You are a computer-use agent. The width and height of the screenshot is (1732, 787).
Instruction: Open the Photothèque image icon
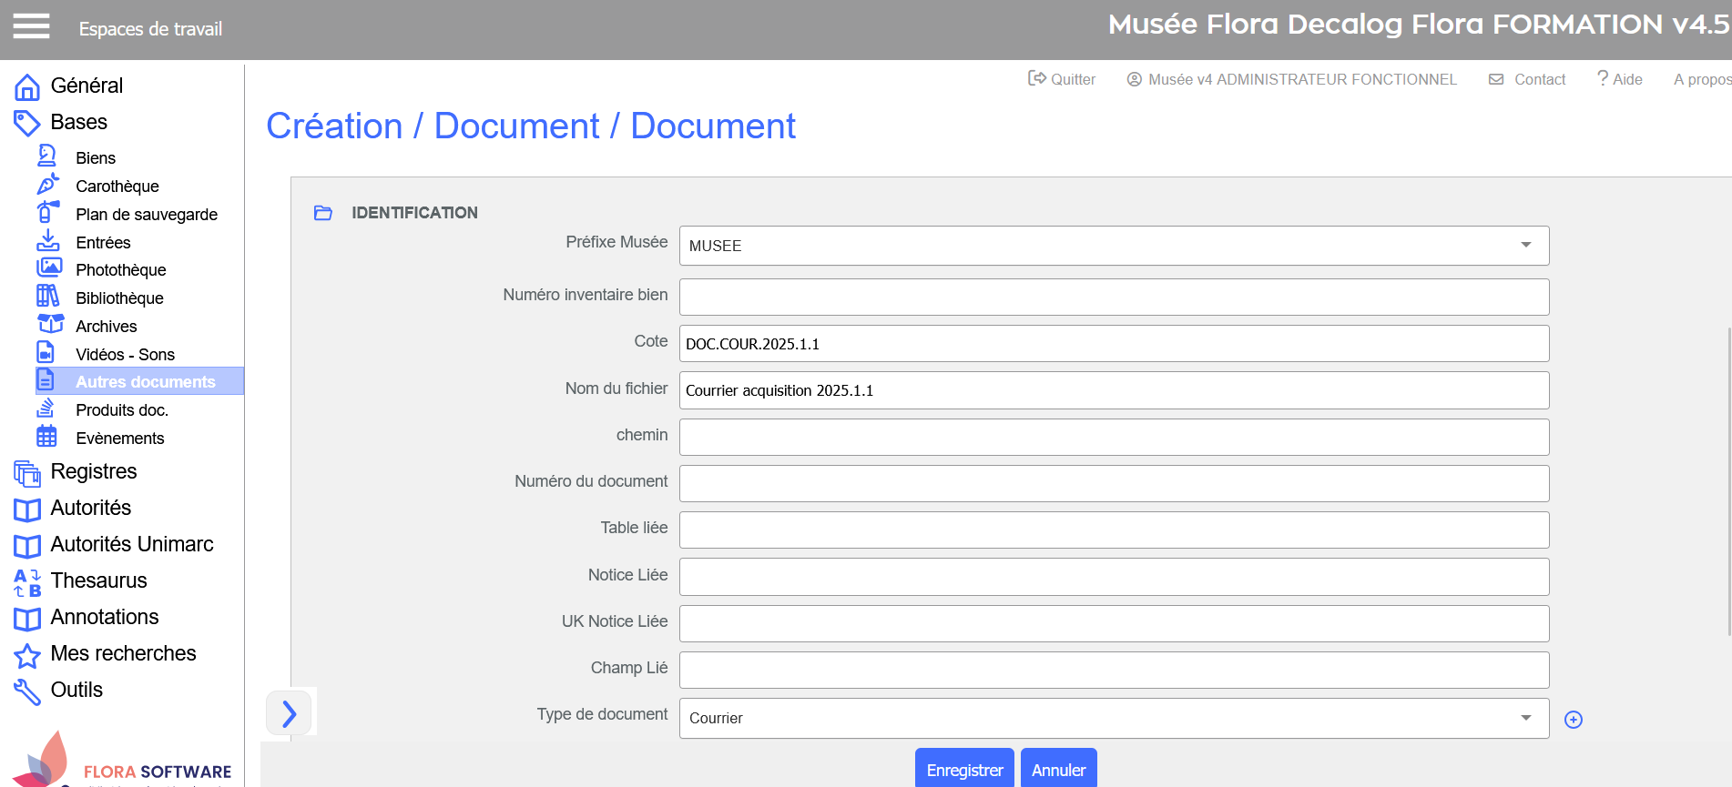point(48,268)
